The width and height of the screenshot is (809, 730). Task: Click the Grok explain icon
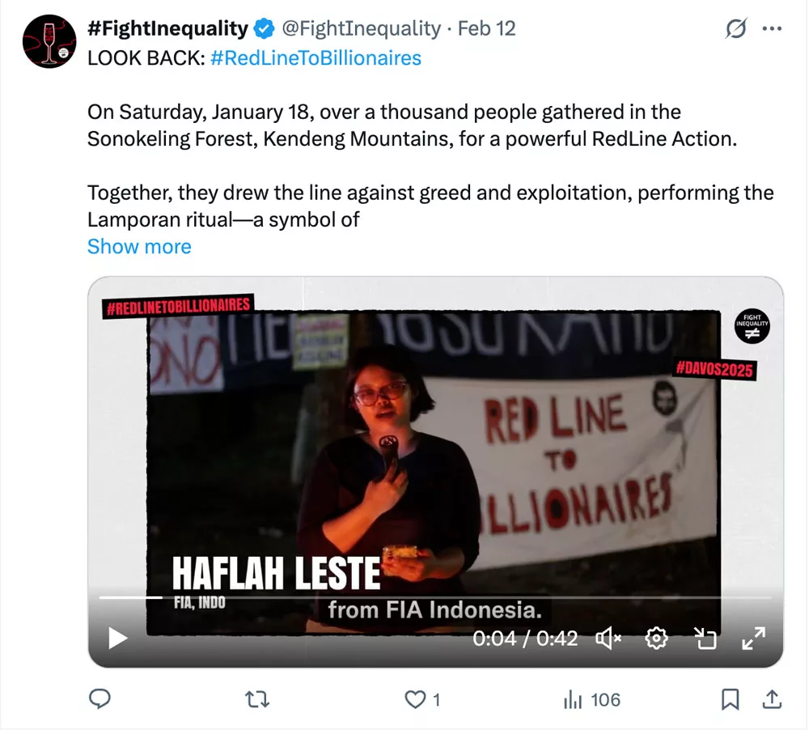(735, 28)
